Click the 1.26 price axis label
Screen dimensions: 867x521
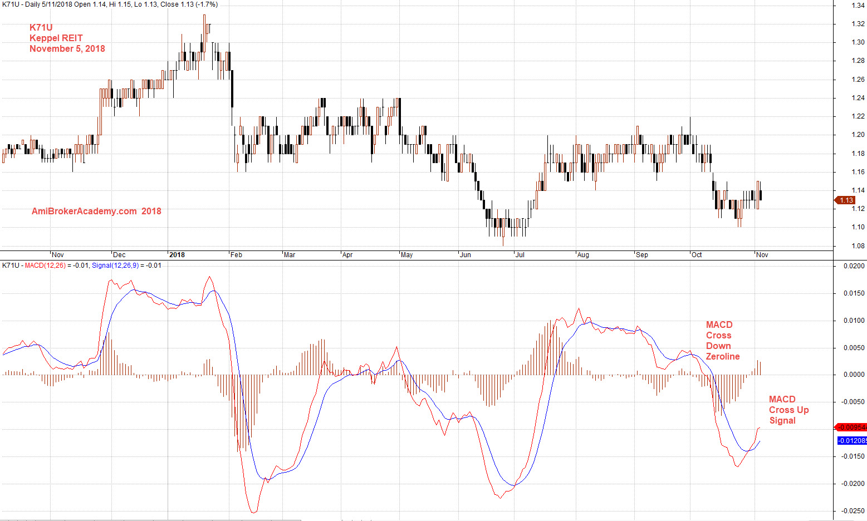pos(858,79)
